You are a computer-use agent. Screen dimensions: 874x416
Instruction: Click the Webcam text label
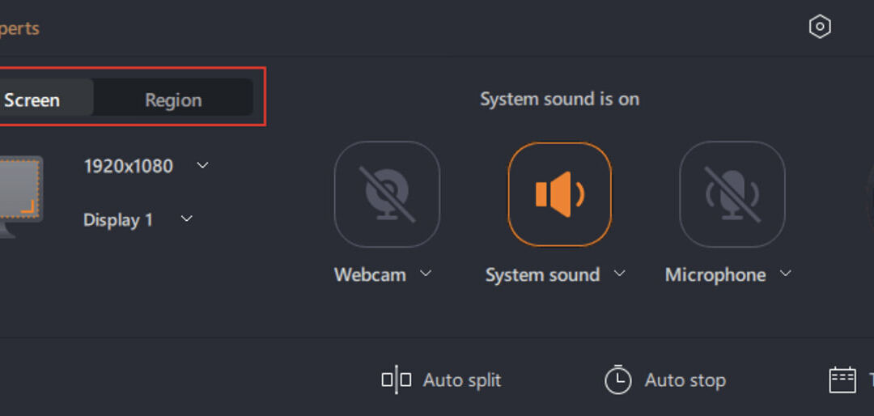(370, 274)
